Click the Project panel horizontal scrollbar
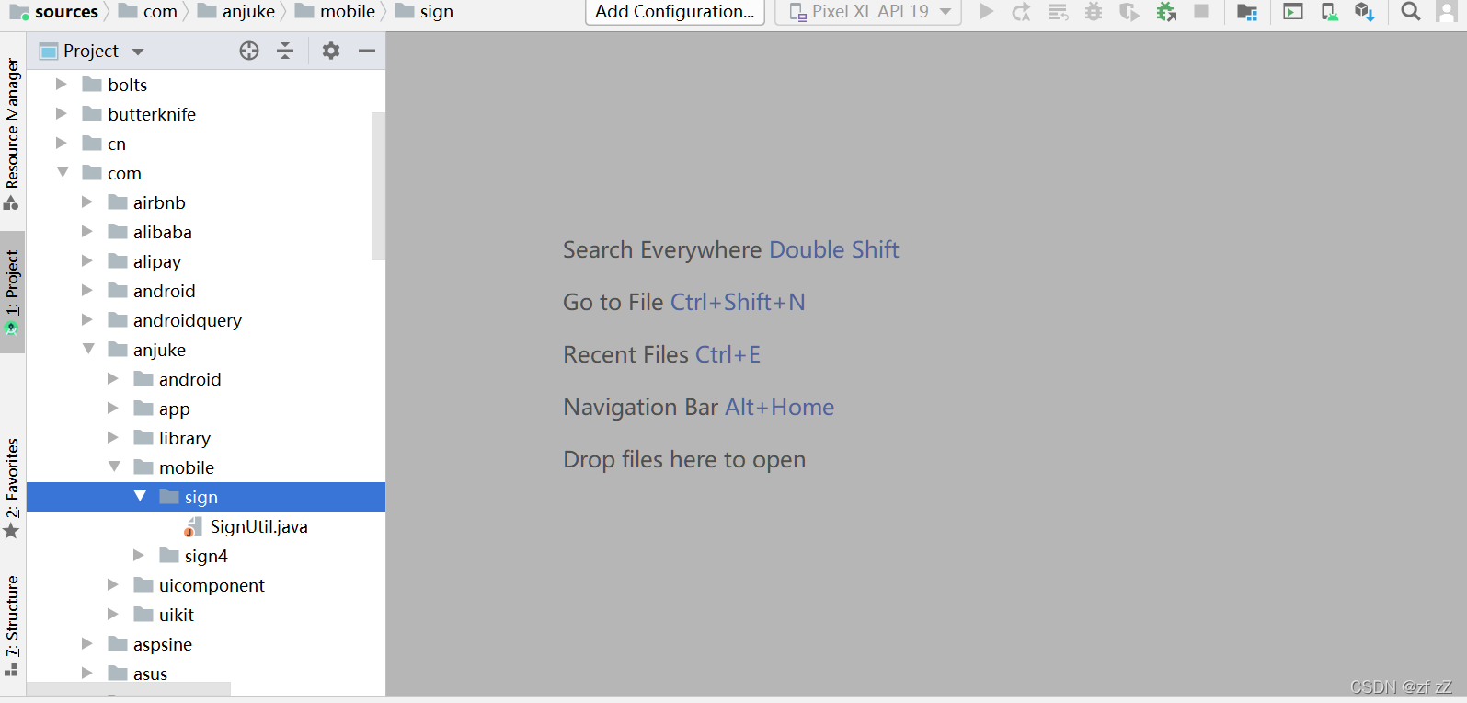The image size is (1467, 703). tap(129, 688)
